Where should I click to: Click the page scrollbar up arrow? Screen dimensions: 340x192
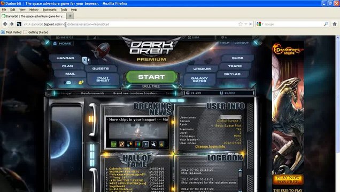click(x=338, y=37)
